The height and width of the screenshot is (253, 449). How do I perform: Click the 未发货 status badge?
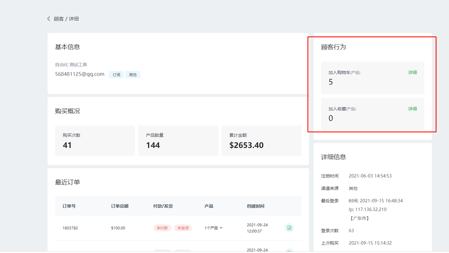pos(183,228)
